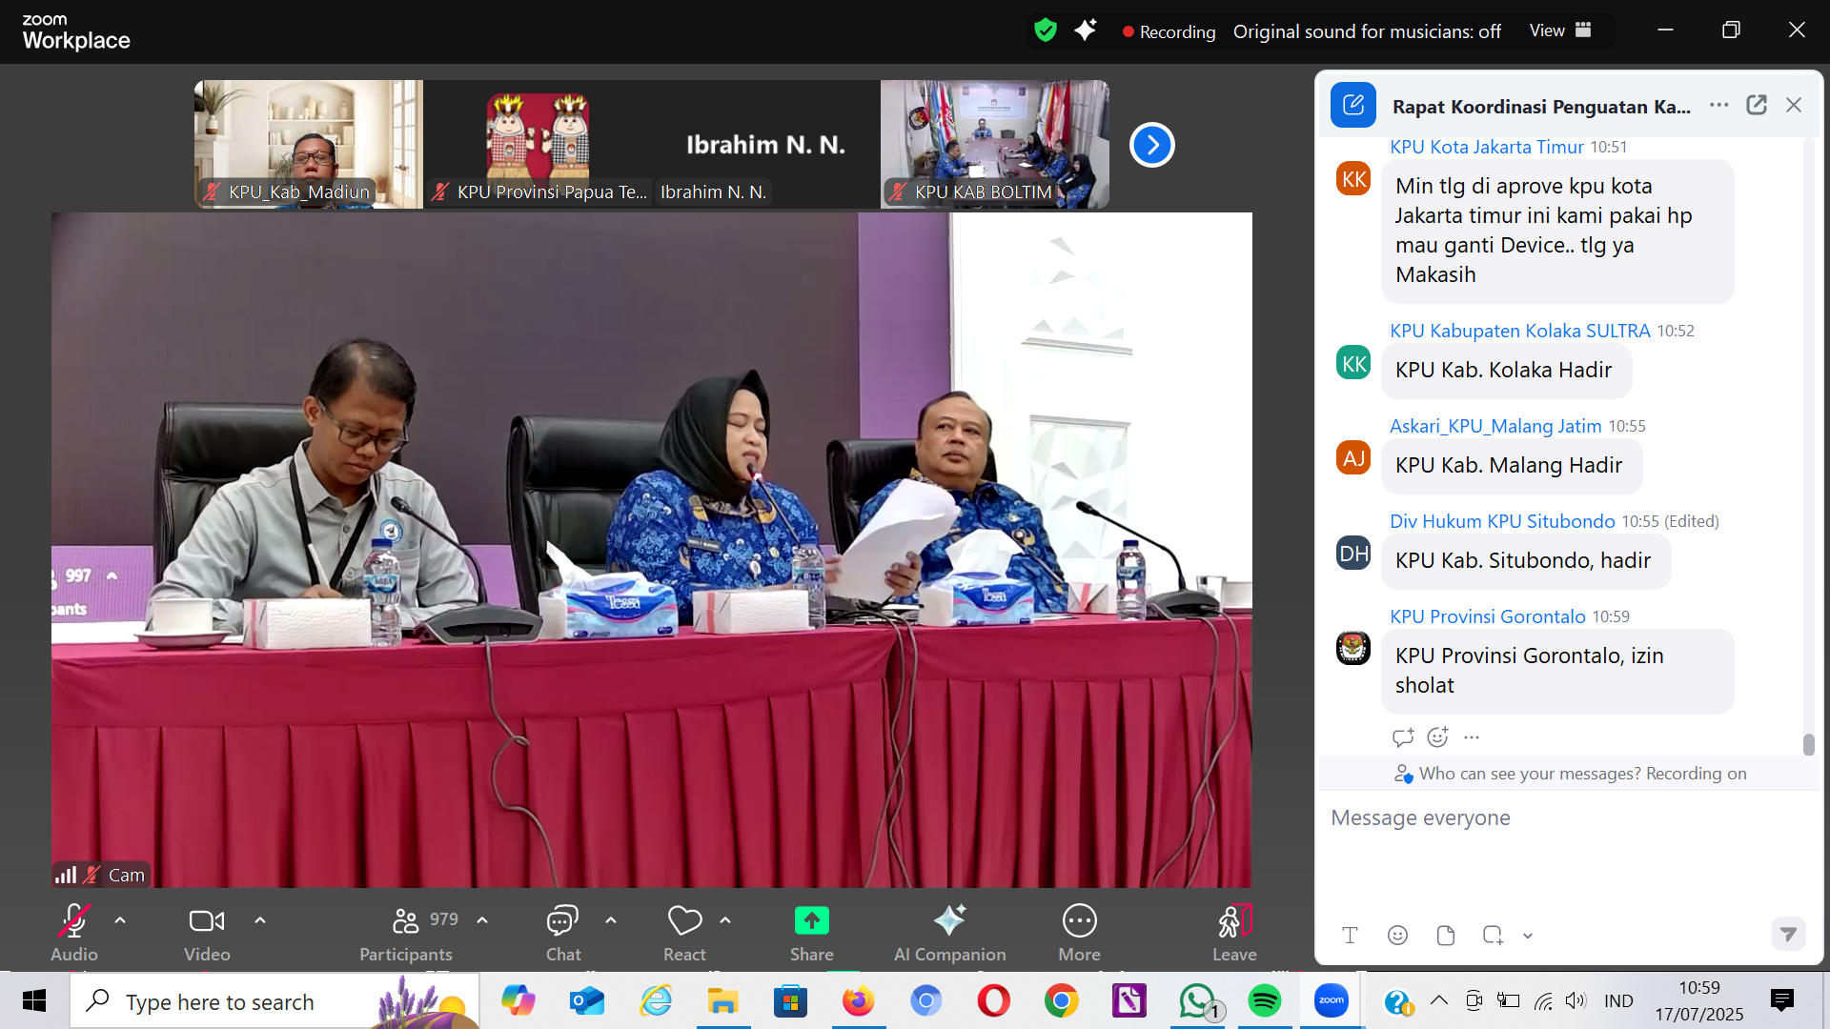1830x1029 pixels.
Task: Click the text formatting icon in chat
Action: [x=1350, y=936]
